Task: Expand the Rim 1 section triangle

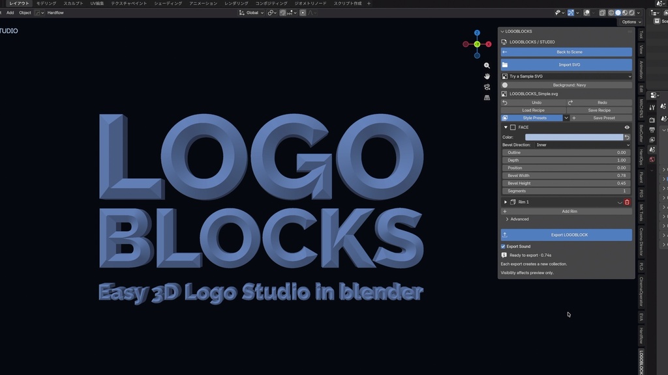Action: pos(506,202)
